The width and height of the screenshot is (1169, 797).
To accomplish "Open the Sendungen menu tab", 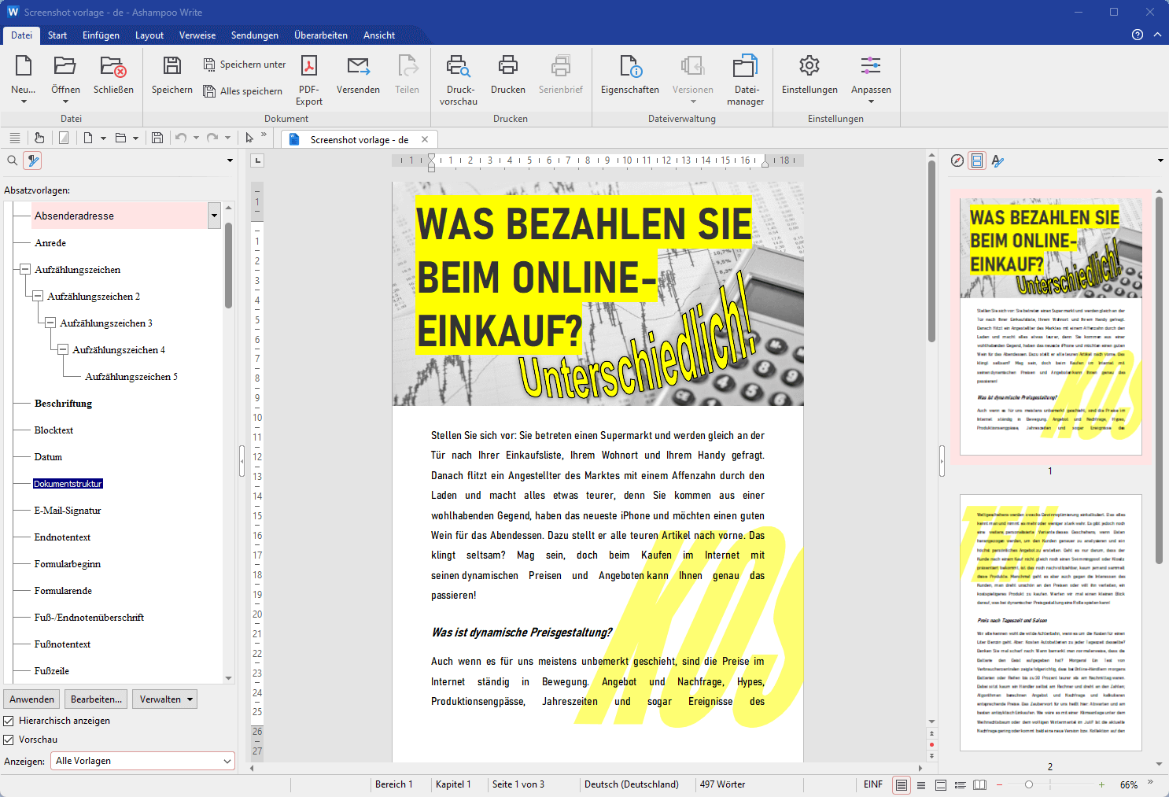I will point(255,35).
